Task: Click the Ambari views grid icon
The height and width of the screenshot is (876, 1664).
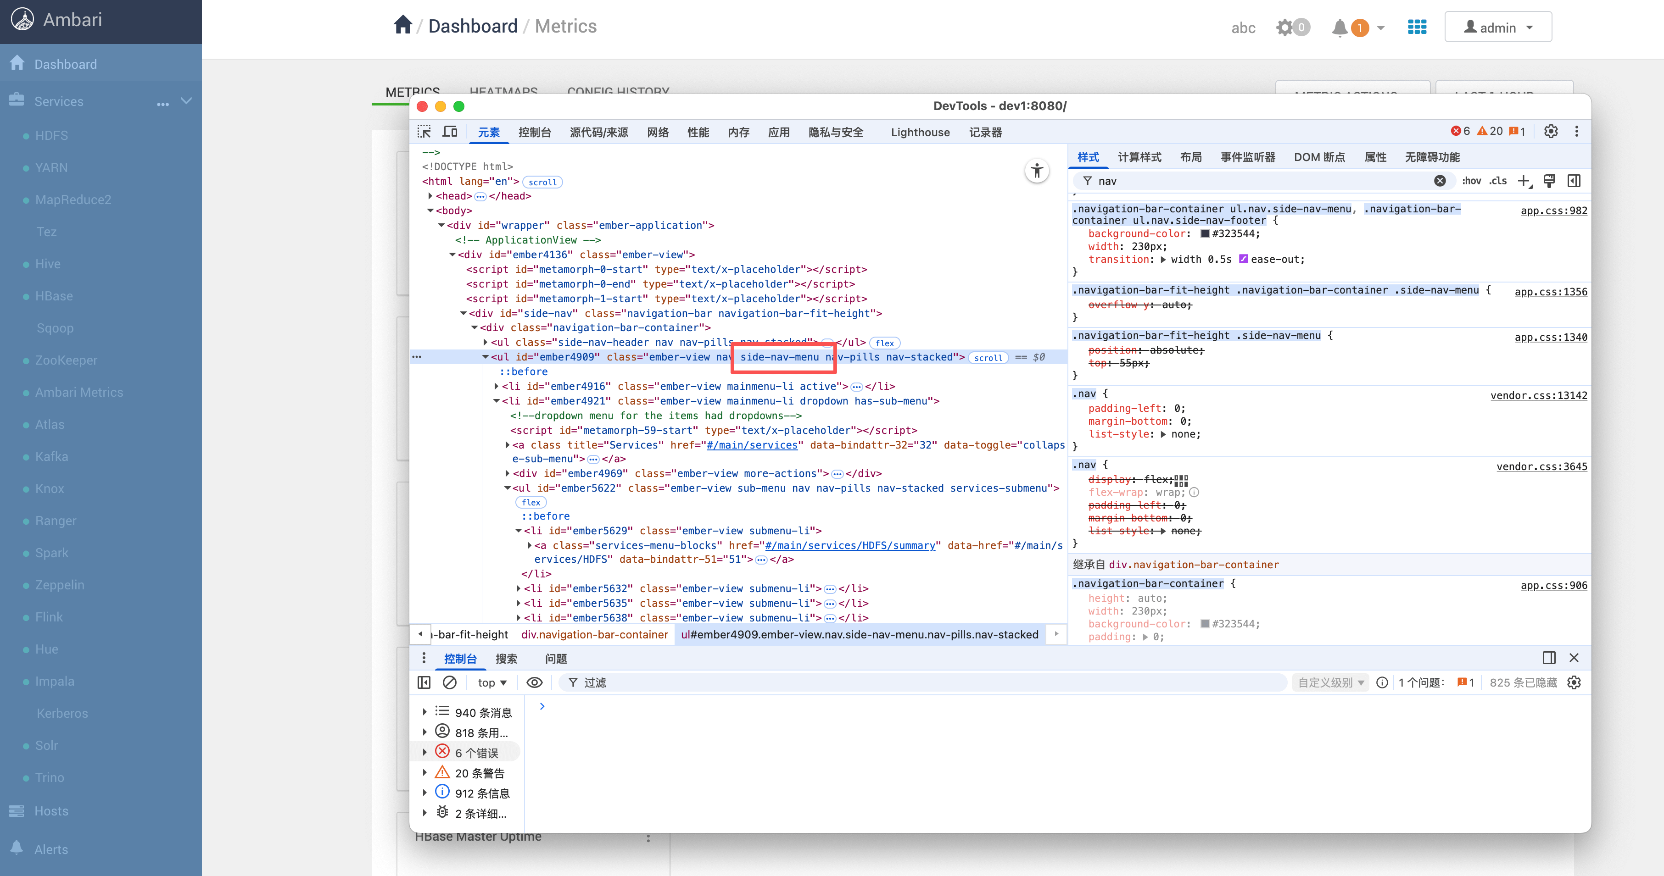Action: tap(1417, 27)
